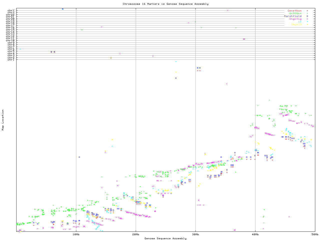Click the magenta ShgcTng cross legend marker

point(307,19)
